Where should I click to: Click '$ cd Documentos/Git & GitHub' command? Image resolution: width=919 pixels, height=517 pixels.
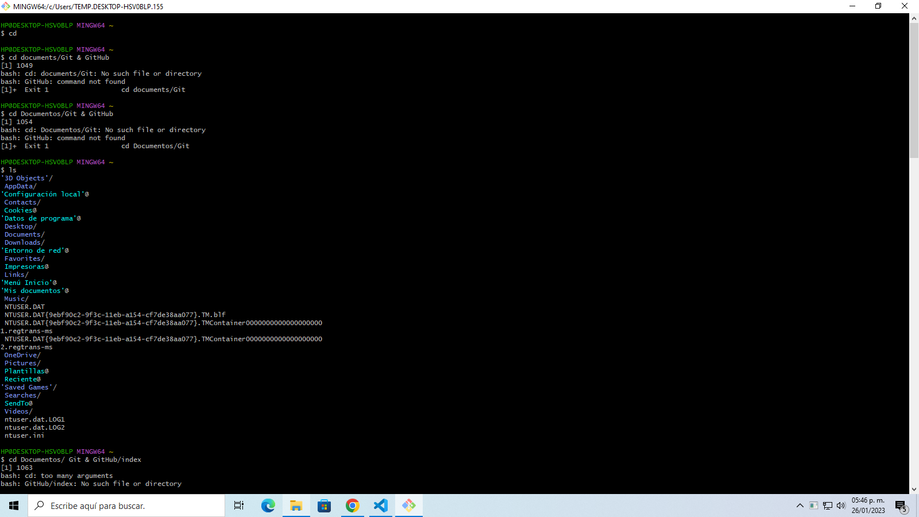point(57,114)
